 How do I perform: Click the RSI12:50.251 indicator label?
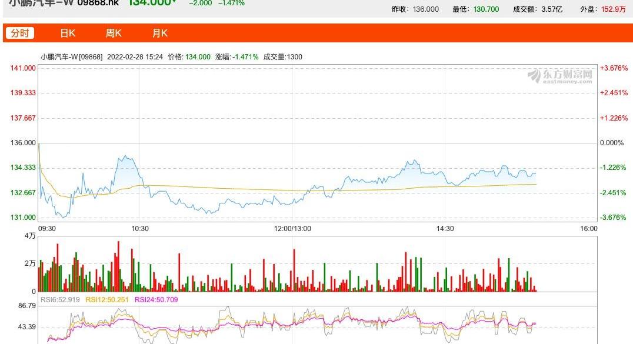[x=107, y=299]
